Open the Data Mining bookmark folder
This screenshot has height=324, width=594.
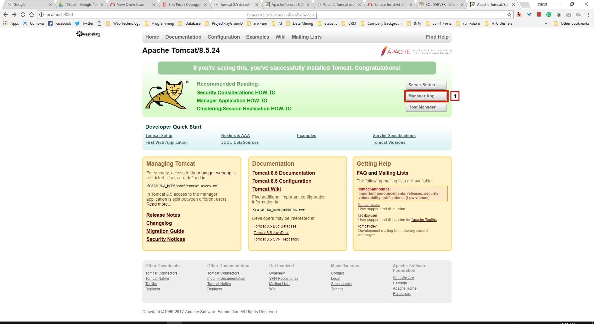coord(299,23)
